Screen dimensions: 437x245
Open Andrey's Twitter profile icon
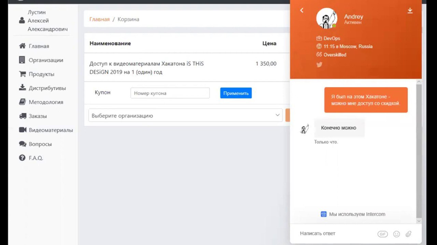click(x=319, y=65)
